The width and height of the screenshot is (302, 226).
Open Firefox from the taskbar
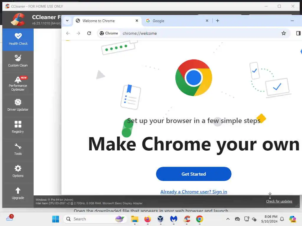(147, 219)
